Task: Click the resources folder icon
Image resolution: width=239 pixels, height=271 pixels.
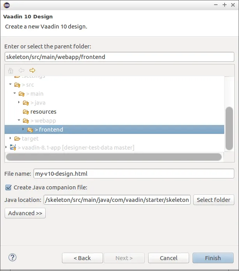Action: pyautogui.click(x=26, y=112)
